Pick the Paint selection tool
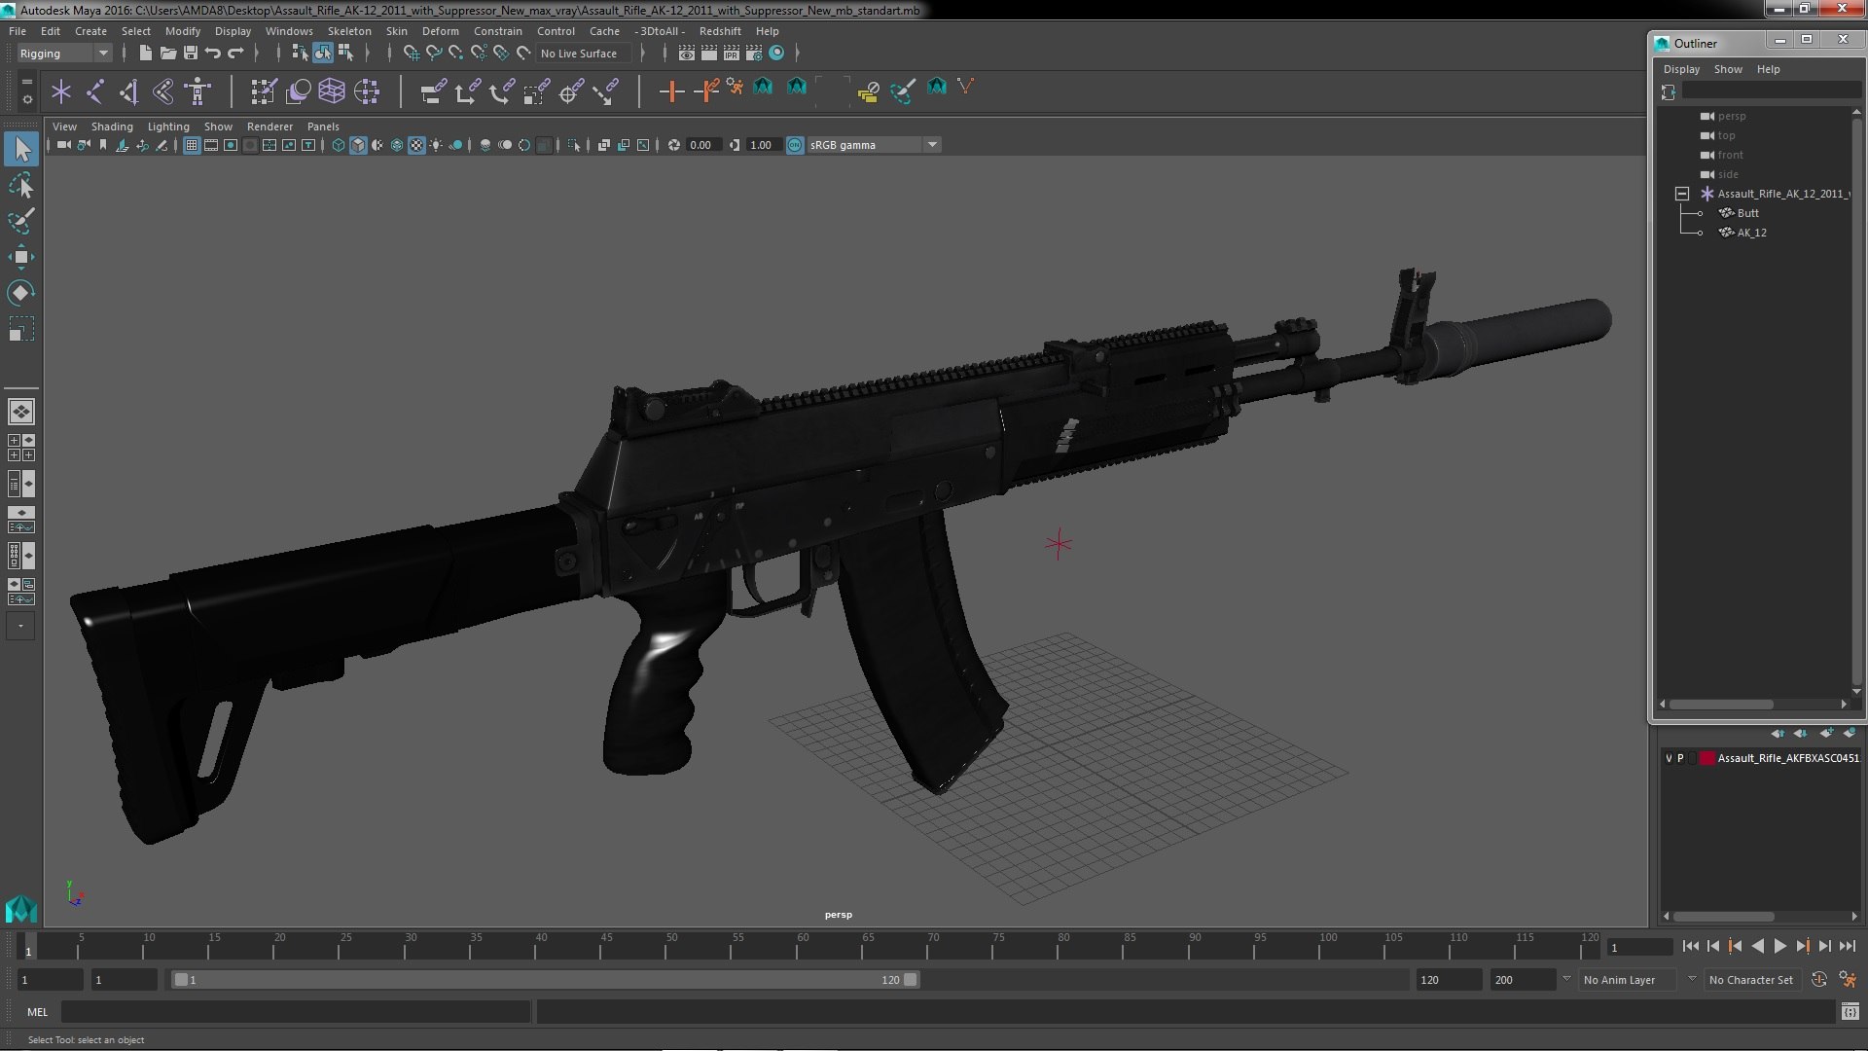 [x=21, y=221]
